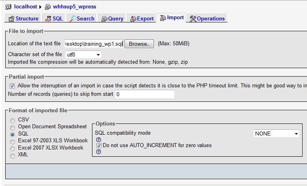Viewport: 307px width, 186px height.
Task: Click the database icon beside whhsup5_wpress
Action: [48, 7]
